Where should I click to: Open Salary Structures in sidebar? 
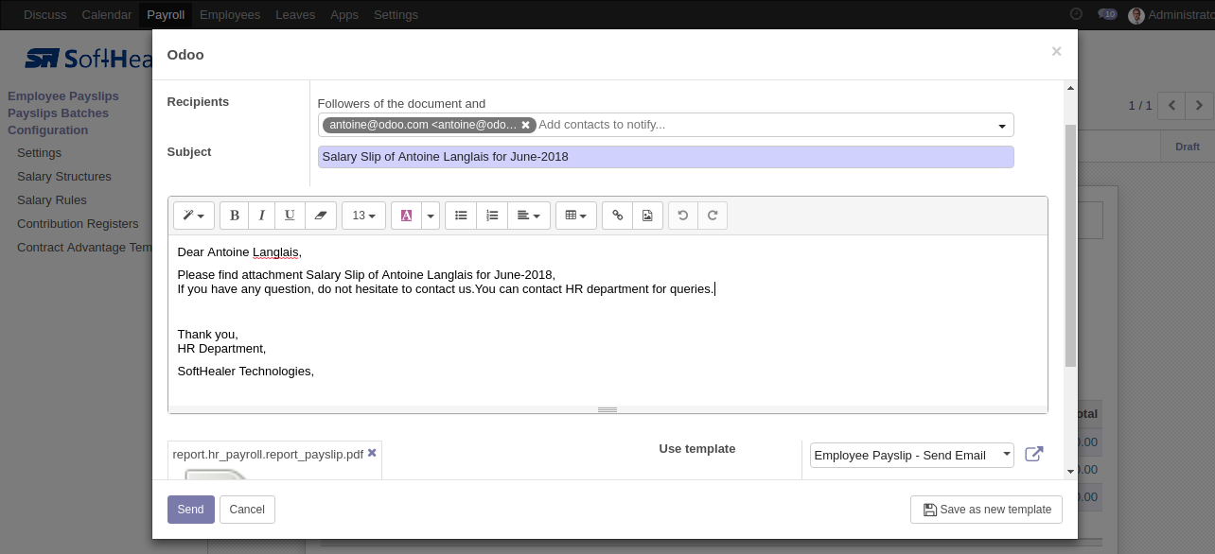point(64,177)
